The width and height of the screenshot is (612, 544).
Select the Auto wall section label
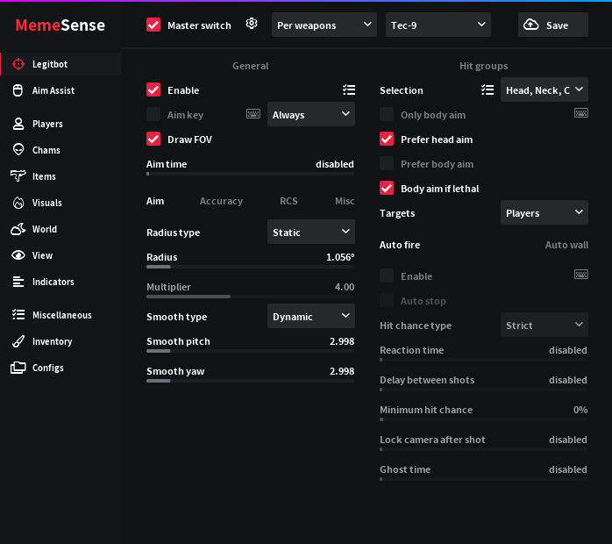click(x=566, y=245)
